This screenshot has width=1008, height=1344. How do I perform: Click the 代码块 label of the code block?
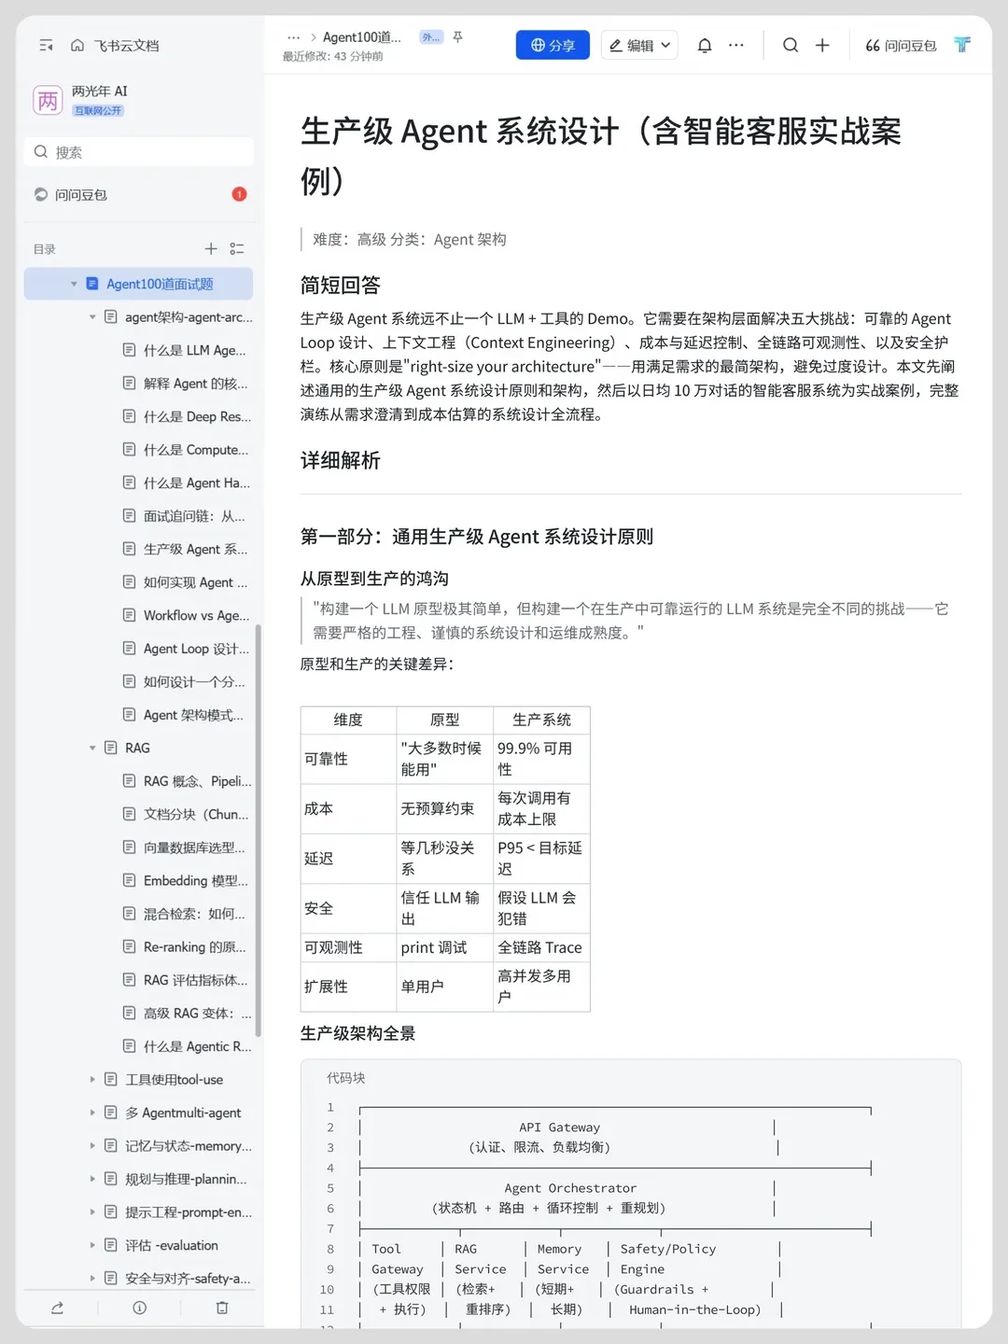[x=345, y=1078]
